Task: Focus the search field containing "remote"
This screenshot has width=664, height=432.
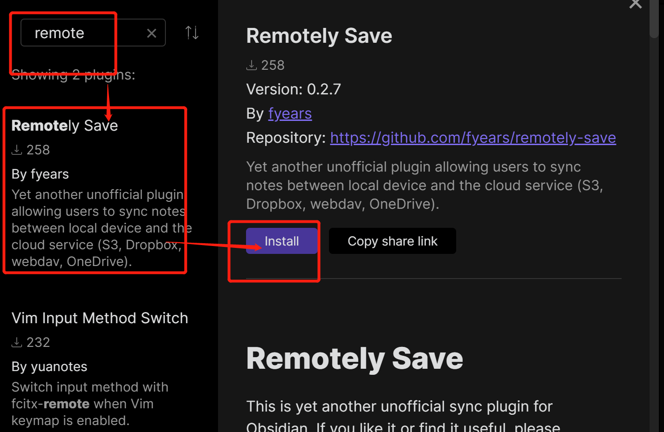Action: (x=84, y=33)
